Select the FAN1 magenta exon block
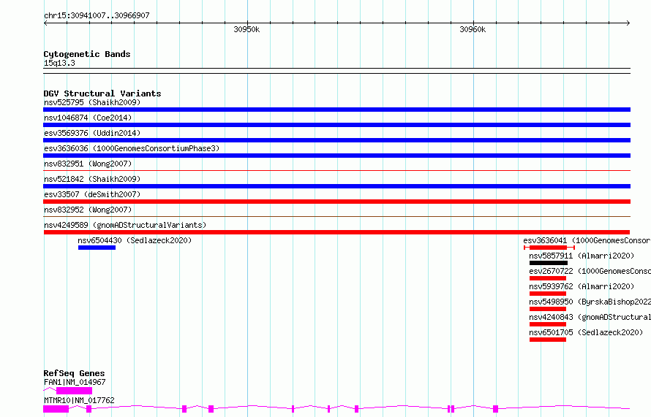Image resolution: width=651 pixels, height=417 pixels. [x=75, y=391]
